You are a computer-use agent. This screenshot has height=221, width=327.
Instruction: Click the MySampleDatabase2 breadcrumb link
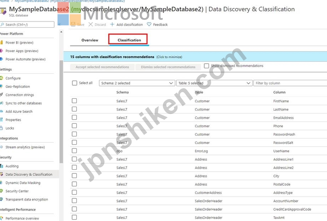(70, 1)
